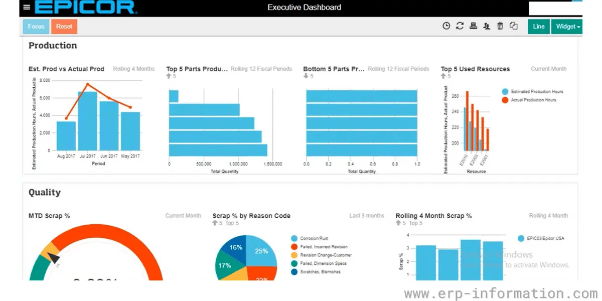
Task: Open the time range history icon
Action: (446, 26)
